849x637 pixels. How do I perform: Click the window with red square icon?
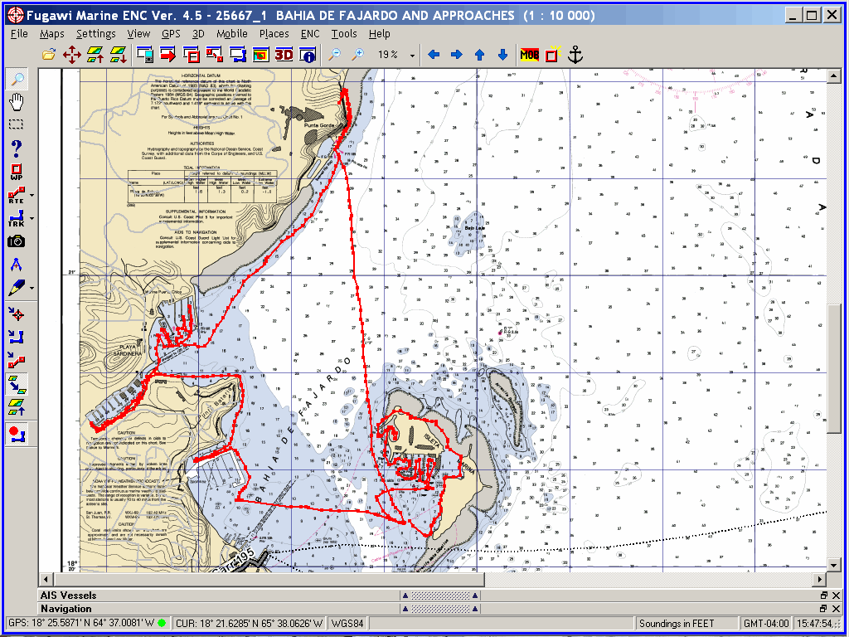[x=192, y=54]
